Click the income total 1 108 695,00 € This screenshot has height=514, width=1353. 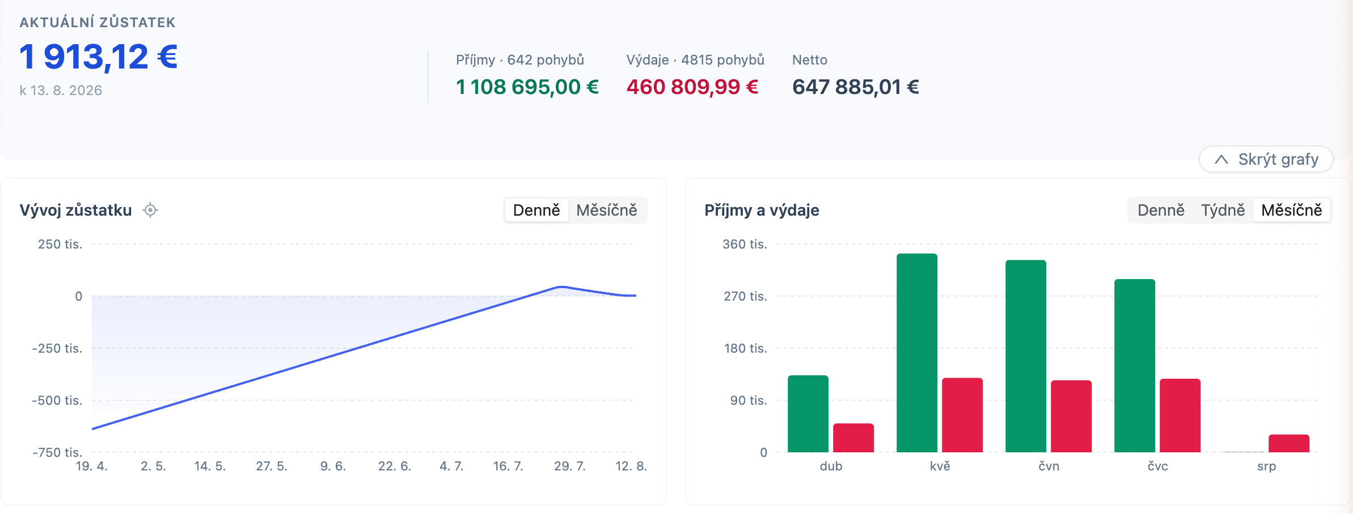point(527,87)
